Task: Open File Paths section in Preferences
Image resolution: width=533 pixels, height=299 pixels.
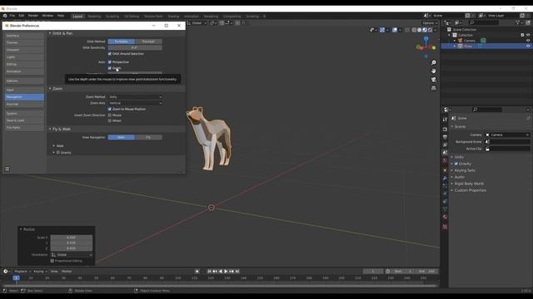Action: pyautogui.click(x=24, y=127)
